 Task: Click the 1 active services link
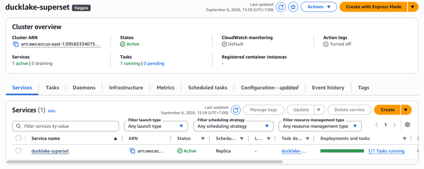(20, 64)
